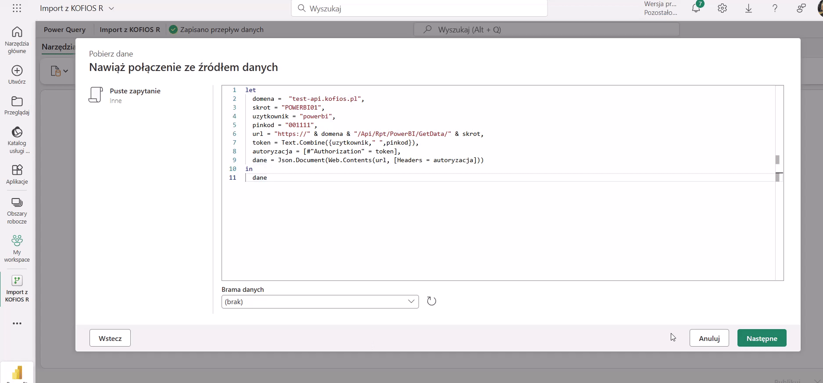The width and height of the screenshot is (823, 383).
Task: Click the Wstecz button
Action: [x=110, y=338]
